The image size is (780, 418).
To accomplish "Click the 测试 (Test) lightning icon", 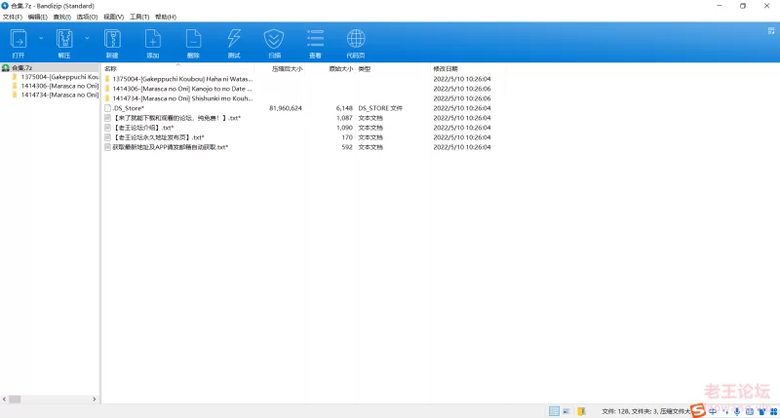I will 234,39.
